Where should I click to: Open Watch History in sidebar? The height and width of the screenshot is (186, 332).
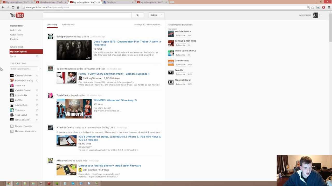17,35
